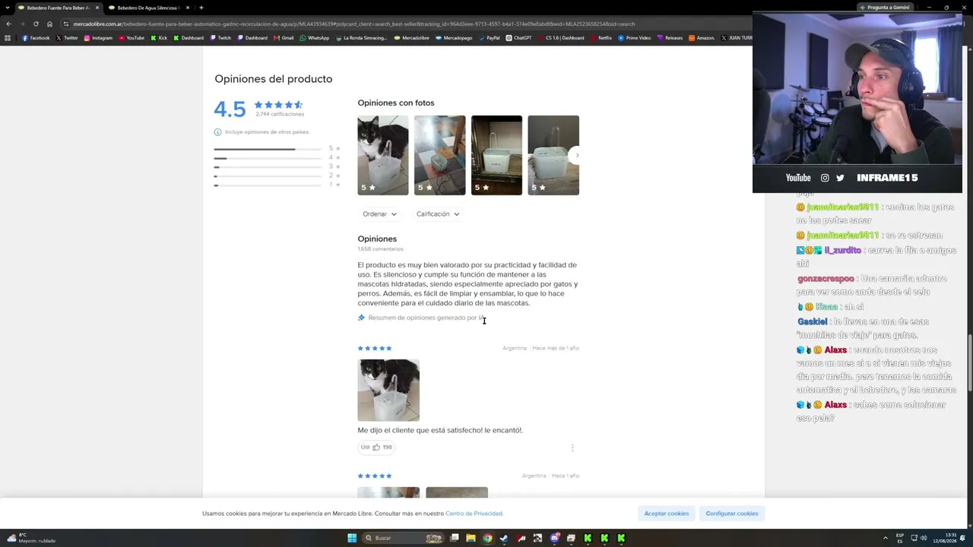Image resolution: width=973 pixels, height=547 pixels.
Task: Open the YouTube bookmark
Action: (132, 38)
